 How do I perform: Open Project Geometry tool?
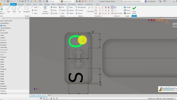[x=45, y=10]
